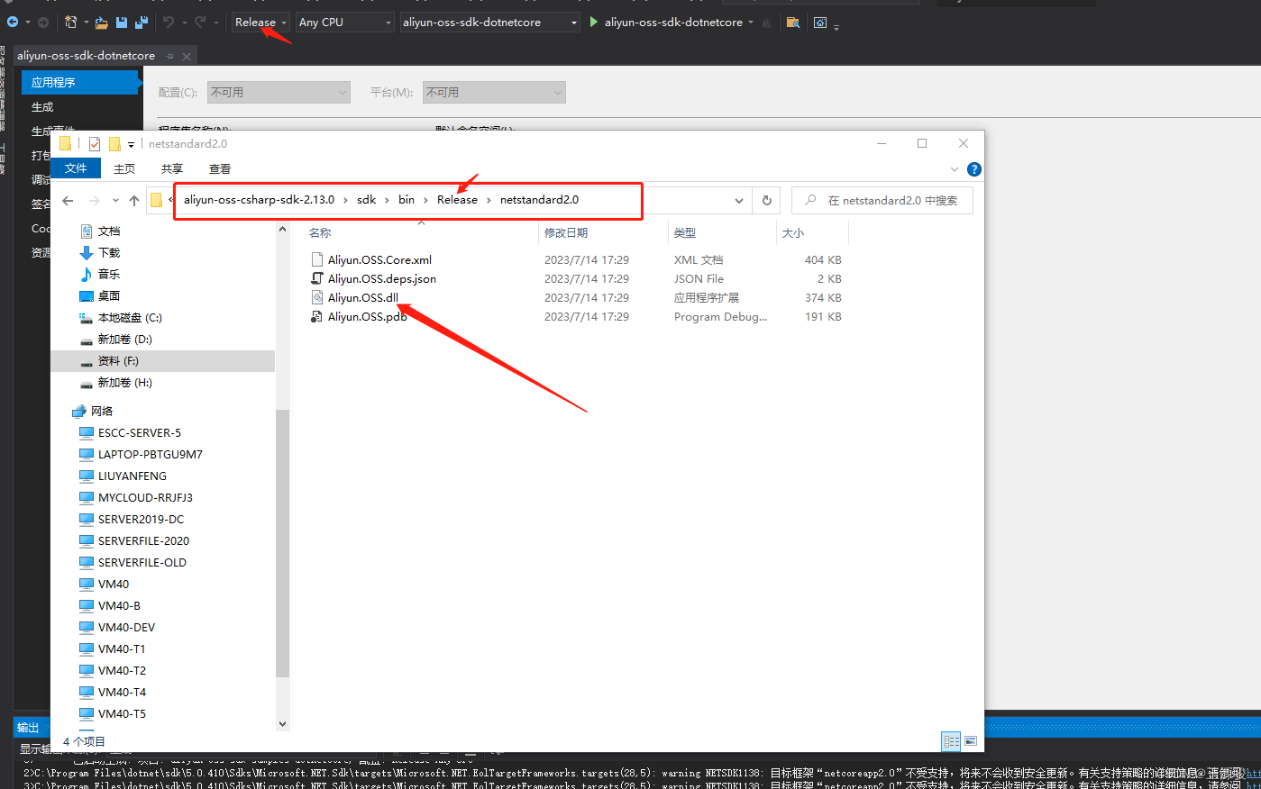Open the Any CPU platform dropdown
Image resolution: width=1261 pixels, height=789 pixels.
[345, 22]
